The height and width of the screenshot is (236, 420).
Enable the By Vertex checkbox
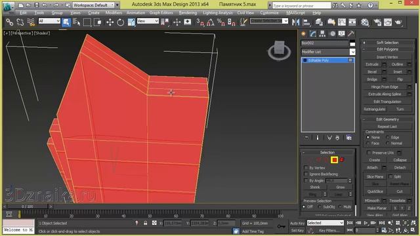coord(306,168)
